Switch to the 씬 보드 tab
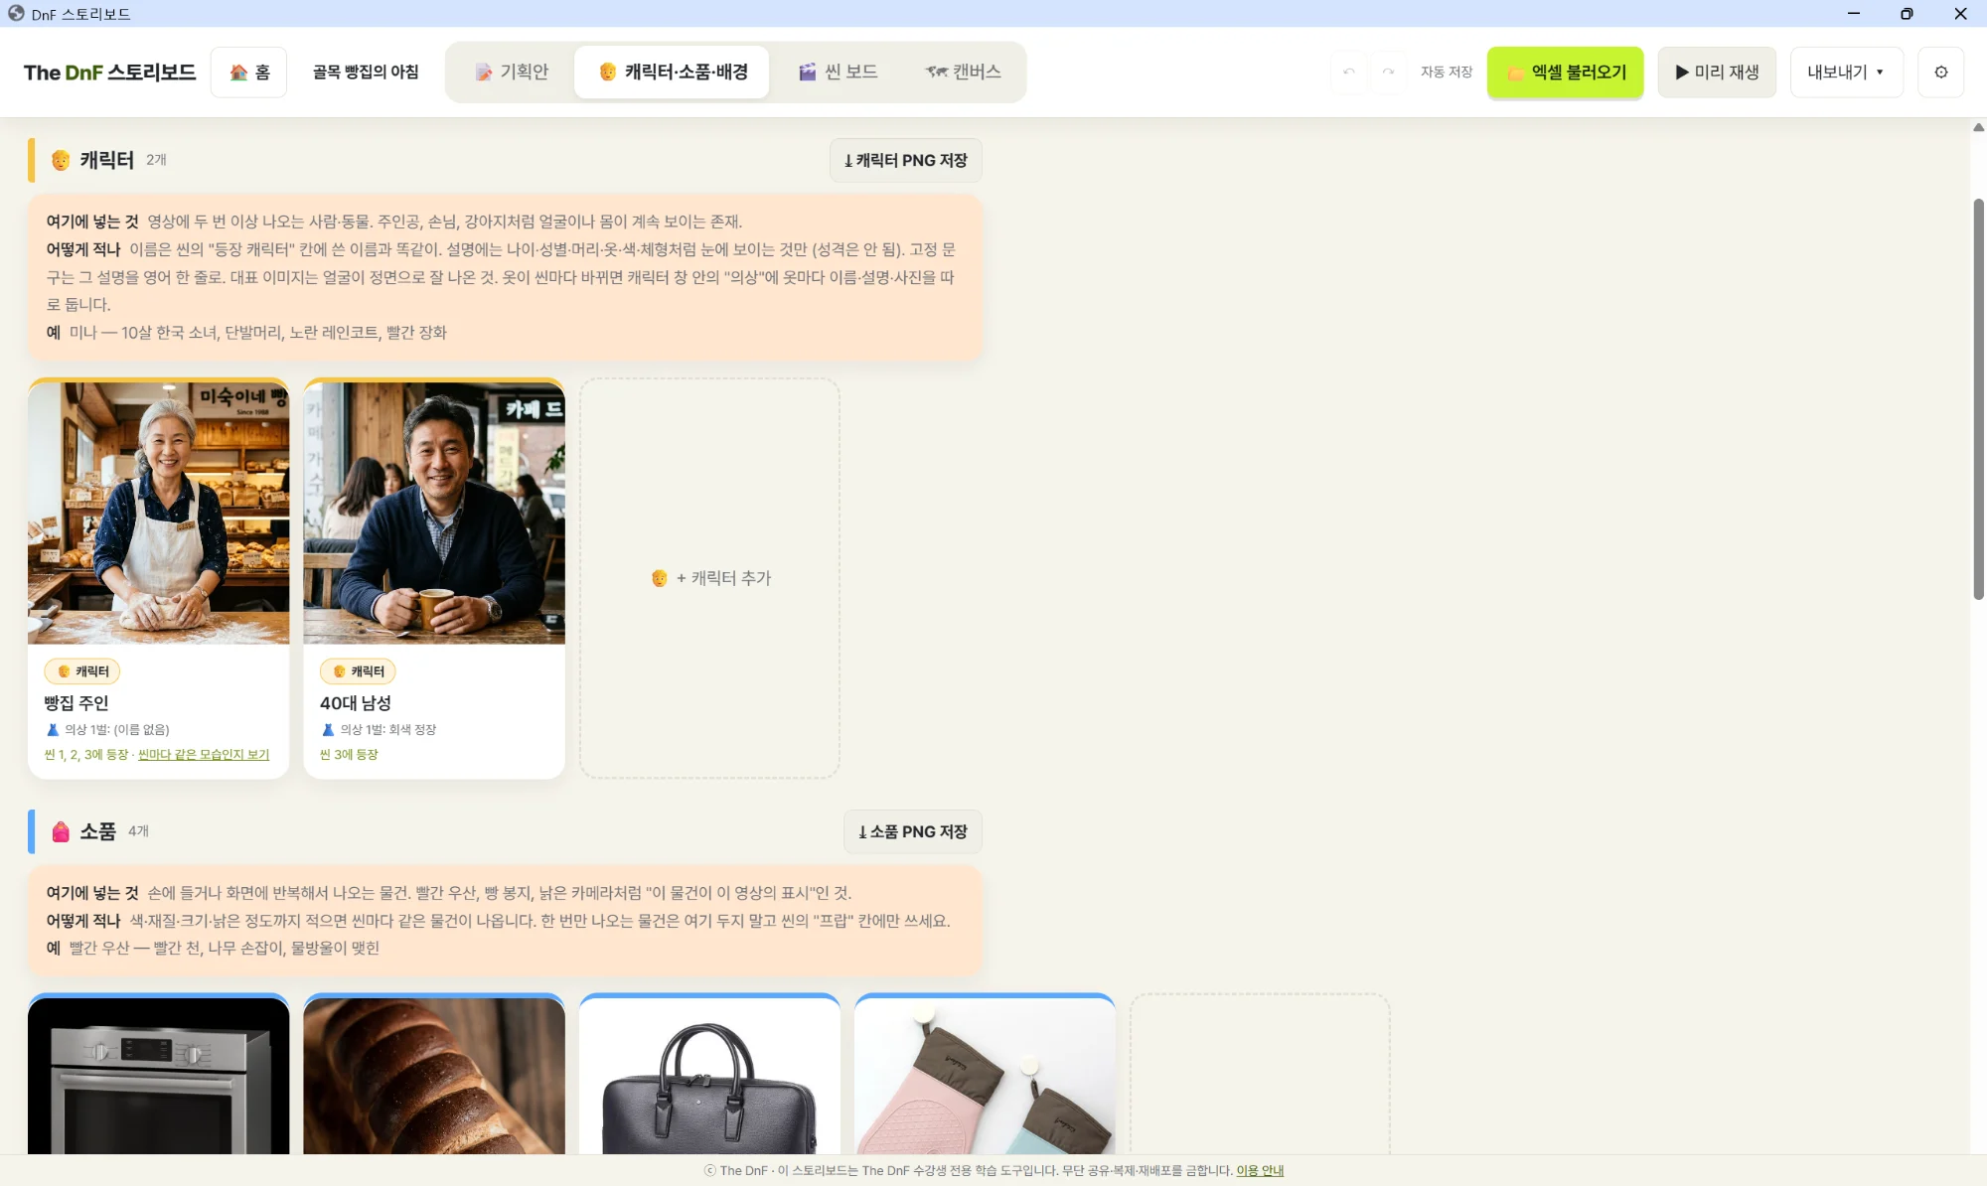 coord(838,72)
